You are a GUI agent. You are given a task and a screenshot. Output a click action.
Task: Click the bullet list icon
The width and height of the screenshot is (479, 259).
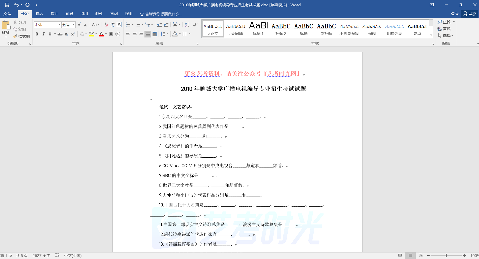click(128, 25)
